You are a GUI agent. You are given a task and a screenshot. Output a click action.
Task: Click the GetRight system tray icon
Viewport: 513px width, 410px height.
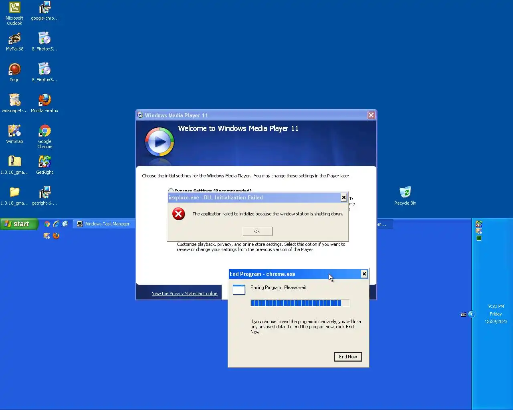tap(479, 224)
